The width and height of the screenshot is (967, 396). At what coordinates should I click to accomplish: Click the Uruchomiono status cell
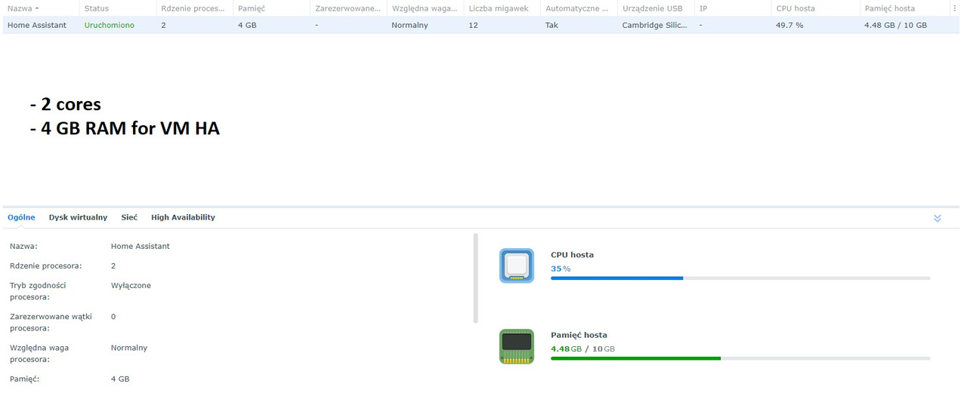pyautogui.click(x=108, y=25)
